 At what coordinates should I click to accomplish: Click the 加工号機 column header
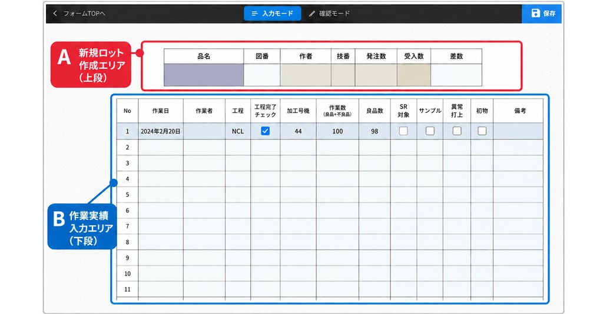(x=298, y=111)
